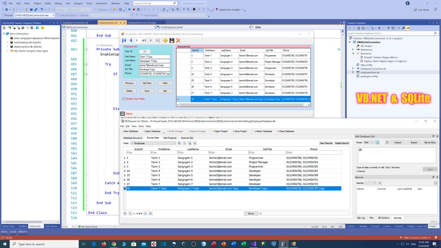Click the clear filters icon in DB Browser
This screenshot has width=441, height=248.
pyautogui.click(x=184, y=143)
